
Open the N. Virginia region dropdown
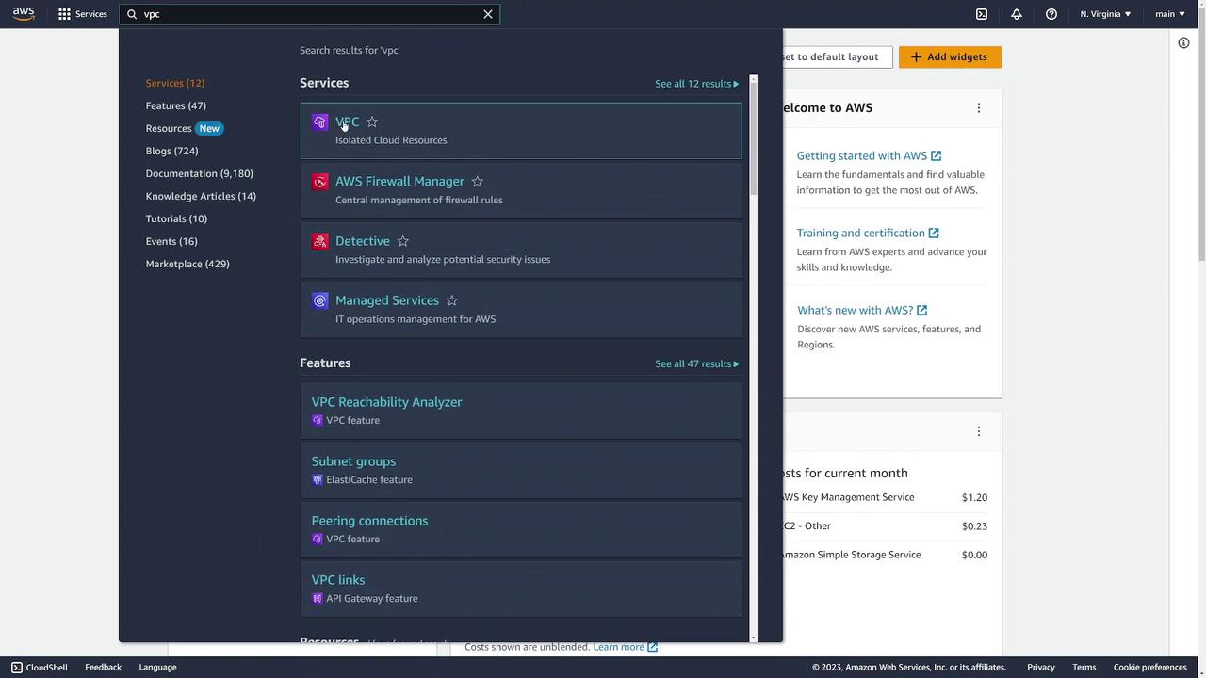(1105, 14)
